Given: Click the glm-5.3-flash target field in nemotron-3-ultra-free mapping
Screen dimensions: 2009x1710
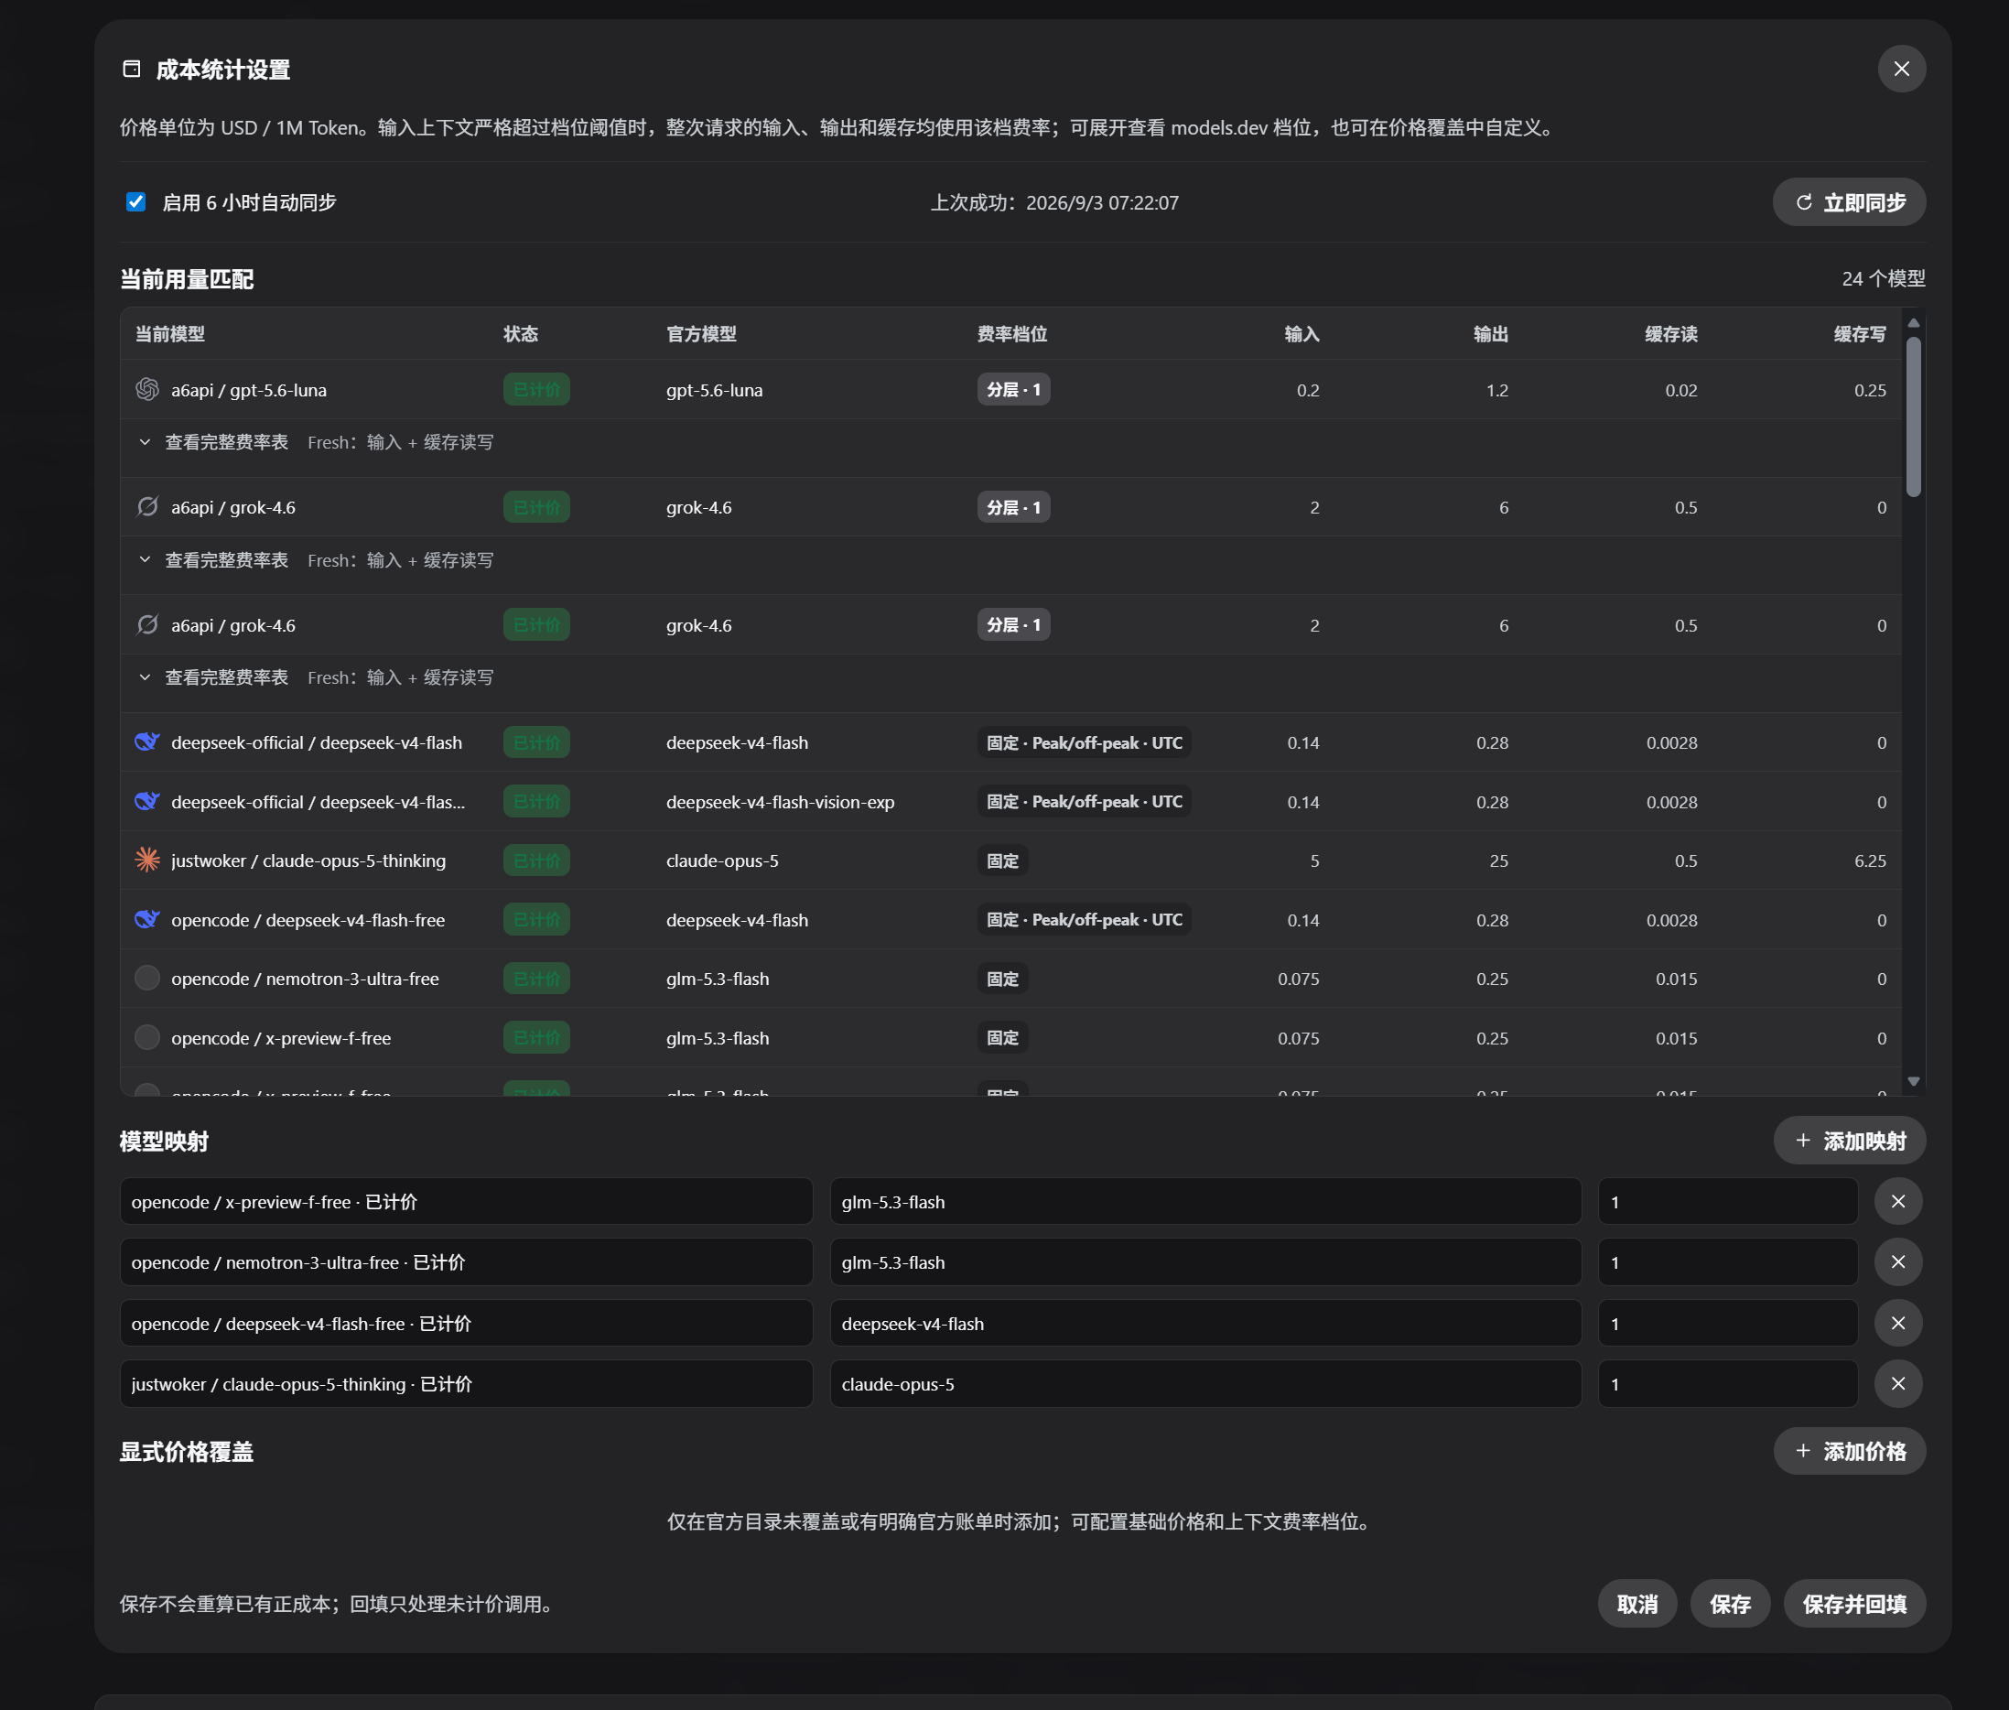Looking at the screenshot, I should point(1205,1262).
